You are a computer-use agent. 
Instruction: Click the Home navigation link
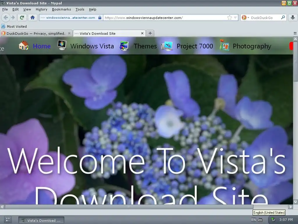click(42, 46)
